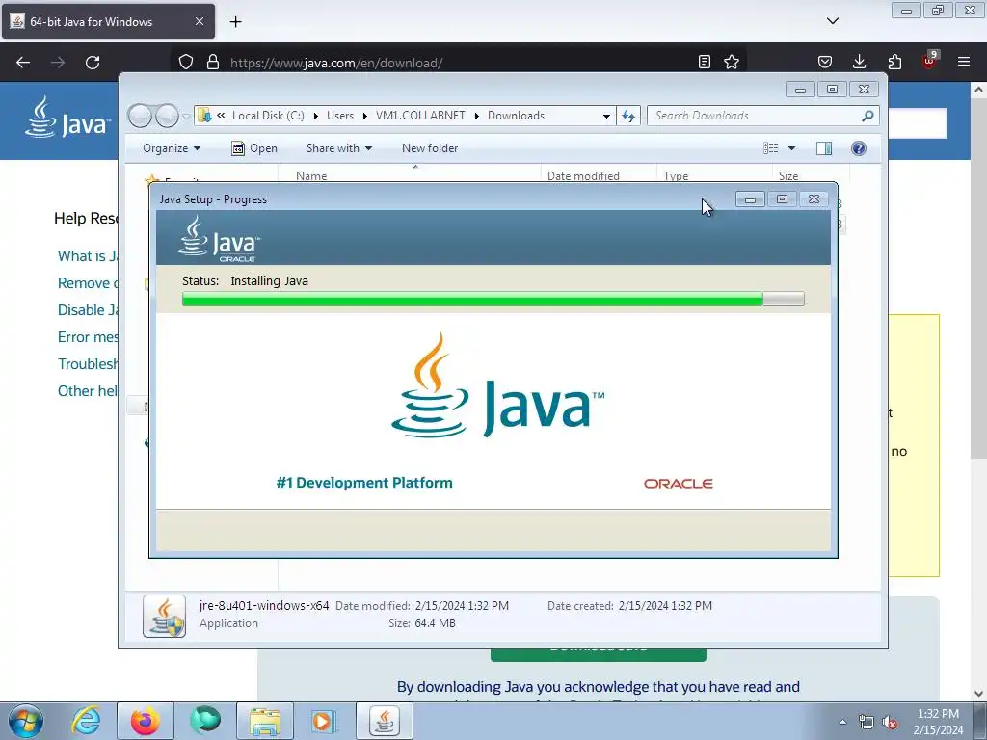Select Local Disk (C:) in breadcrumb
The image size is (987, 740).
click(268, 116)
